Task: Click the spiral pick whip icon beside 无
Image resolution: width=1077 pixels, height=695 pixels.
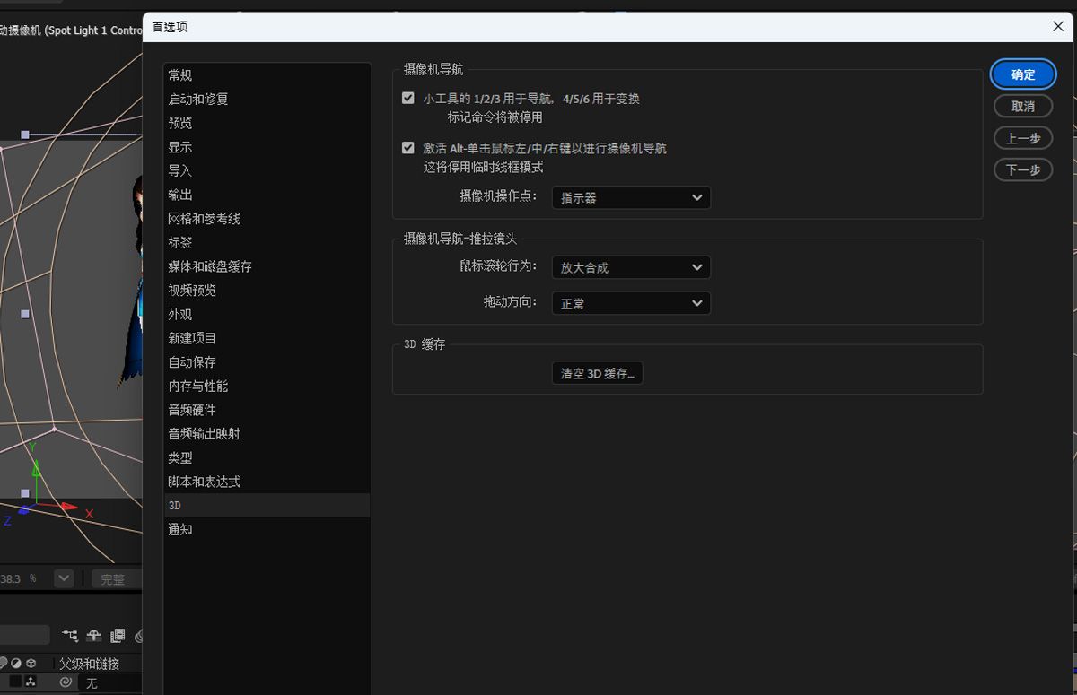Action: pyautogui.click(x=66, y=682)
